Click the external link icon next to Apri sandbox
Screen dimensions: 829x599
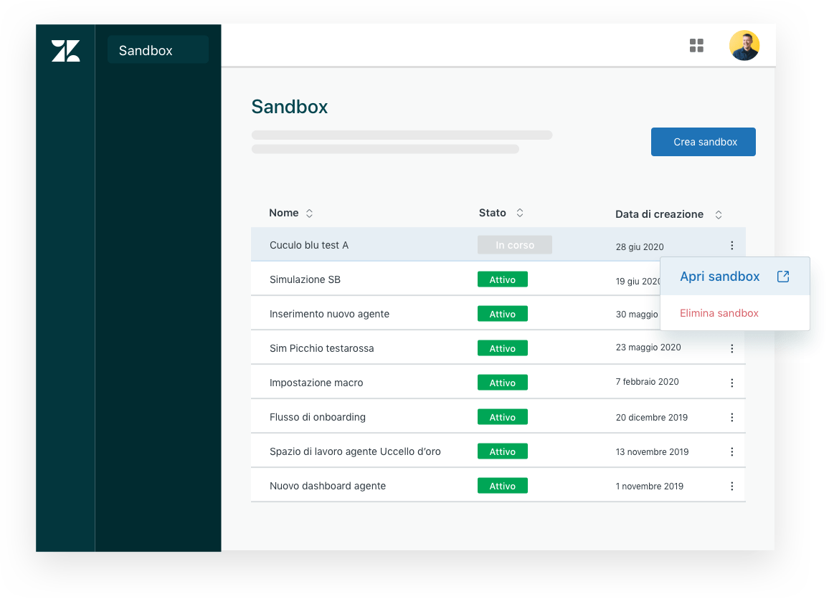pyautogui.click(x=782, y=276)
